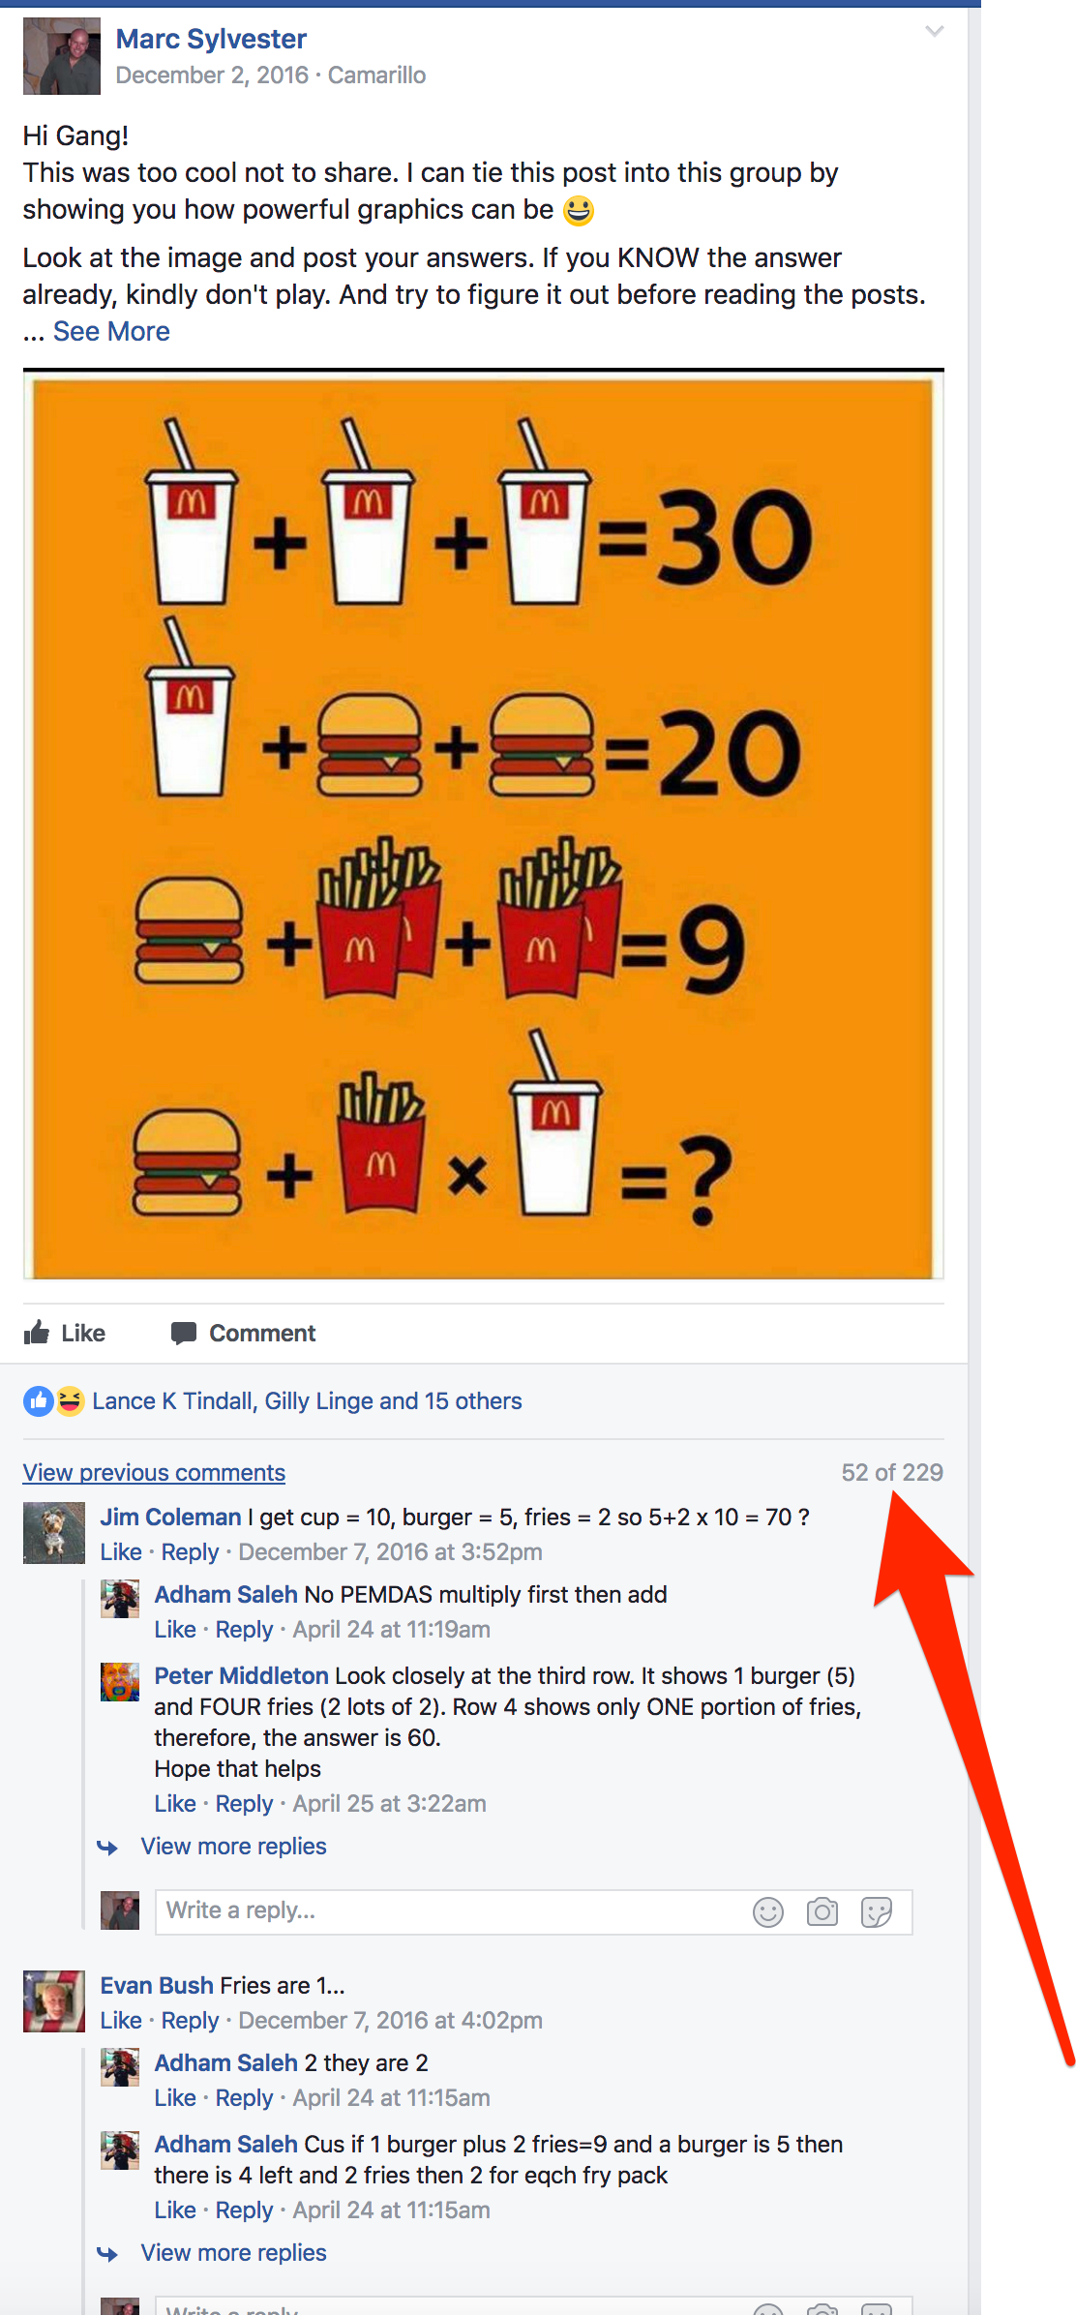1076x2315 pixels.
Task: Reply to Peter Middleton's comment
Action: point(244,1804)
